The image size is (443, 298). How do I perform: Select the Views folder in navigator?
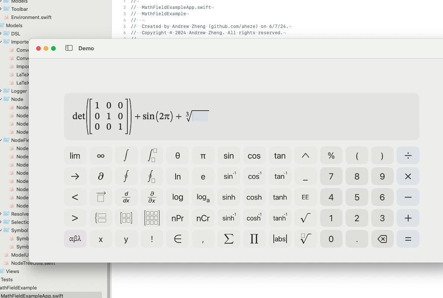12,271
